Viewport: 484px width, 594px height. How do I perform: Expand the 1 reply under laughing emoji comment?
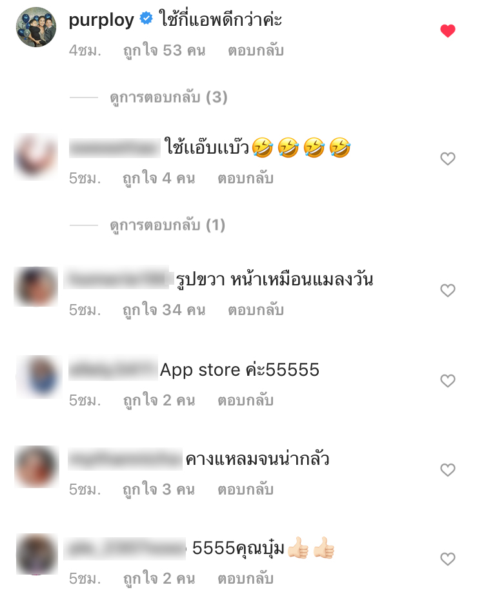[167, 225]
